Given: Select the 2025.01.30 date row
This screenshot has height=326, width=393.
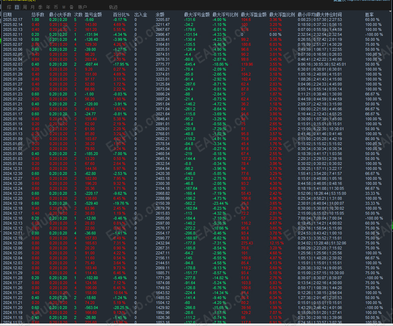Looking at the screenshot, I should (12, 70).
